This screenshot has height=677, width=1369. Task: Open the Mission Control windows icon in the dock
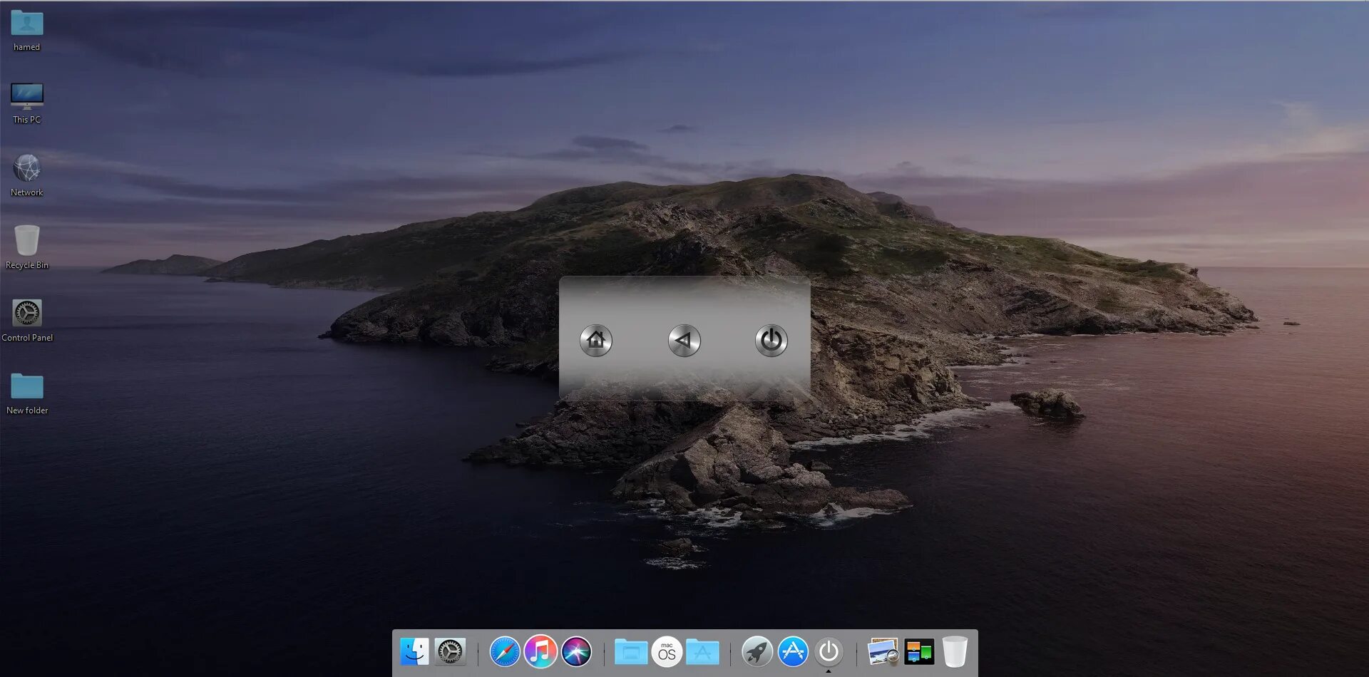pos(919,651)
